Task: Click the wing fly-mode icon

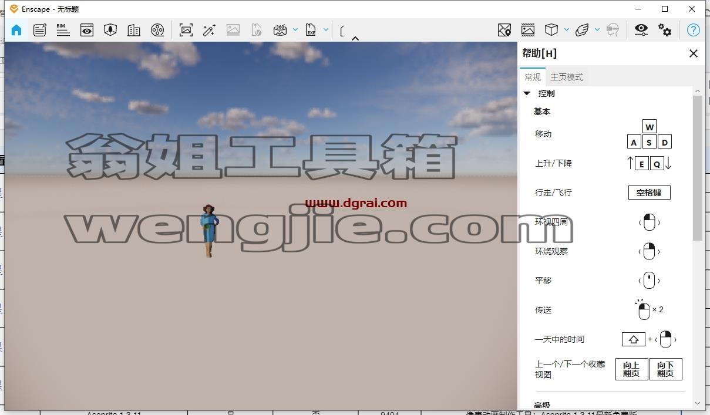Action: pos(582,30)
